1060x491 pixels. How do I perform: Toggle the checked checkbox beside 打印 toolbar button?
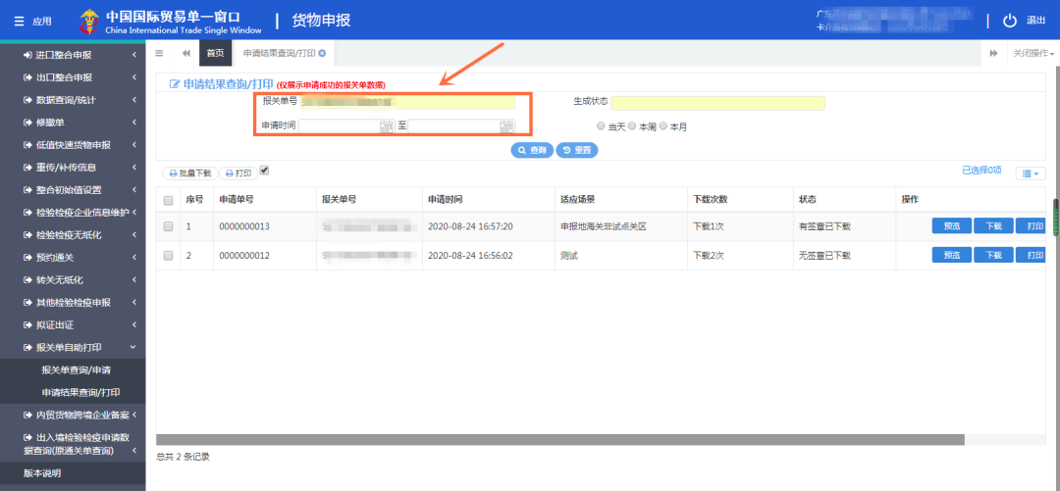coord(264,171)
